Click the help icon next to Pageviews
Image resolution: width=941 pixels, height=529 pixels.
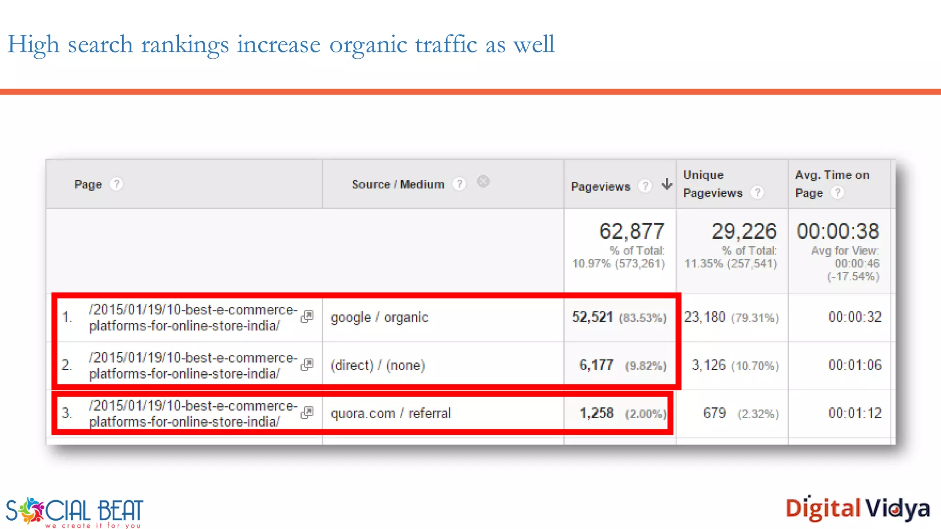point(645,186)
